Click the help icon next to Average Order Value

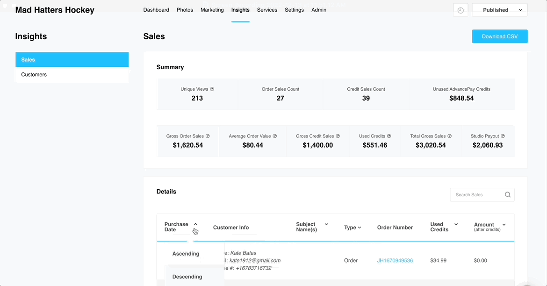(275, 136)
